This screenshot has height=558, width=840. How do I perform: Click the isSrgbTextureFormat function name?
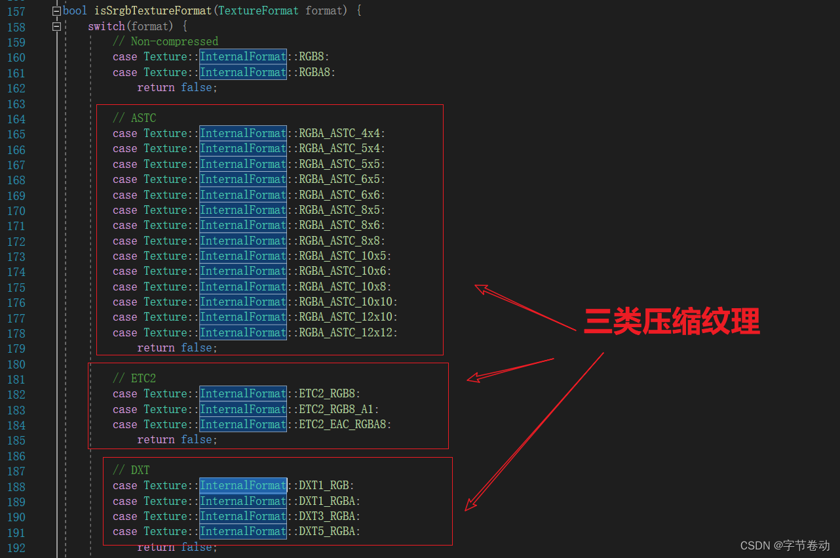(153, 10)
